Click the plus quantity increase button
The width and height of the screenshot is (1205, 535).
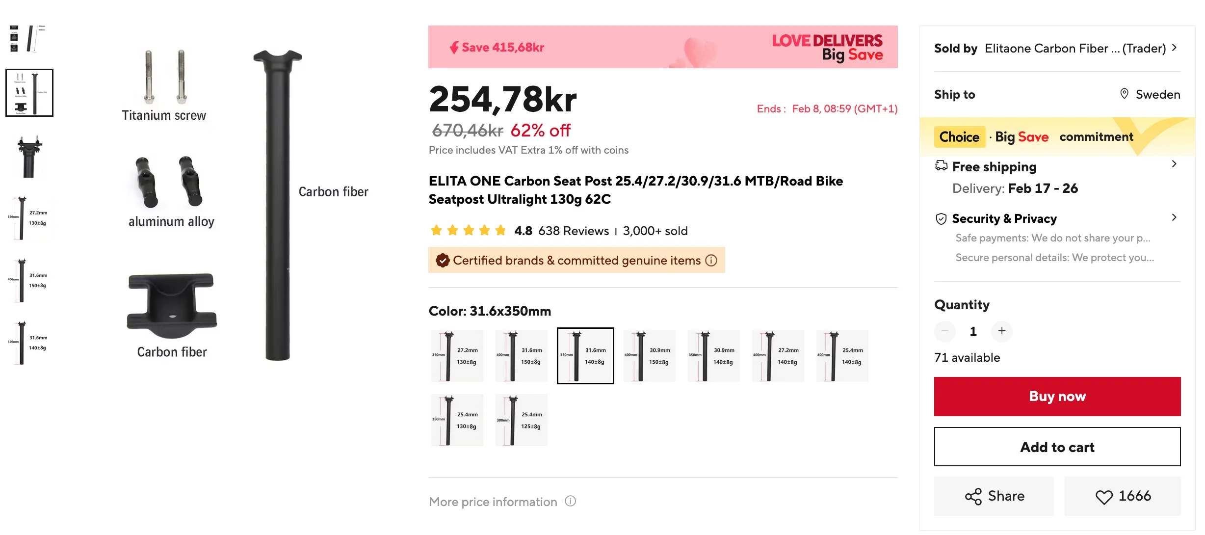click(1001, 331)
